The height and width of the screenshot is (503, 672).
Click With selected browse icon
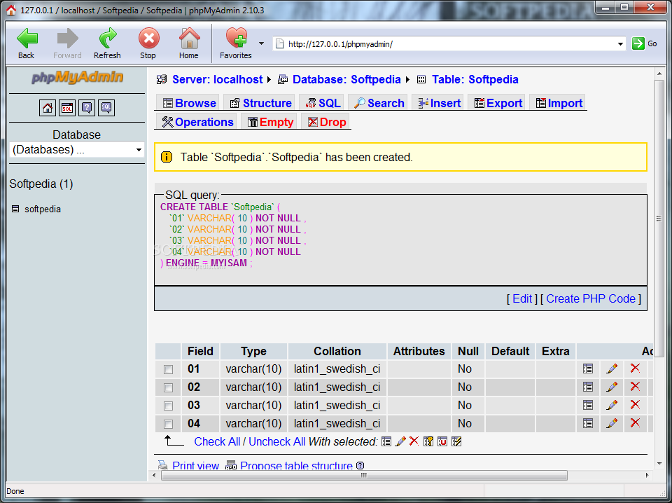tap(386, 441)
